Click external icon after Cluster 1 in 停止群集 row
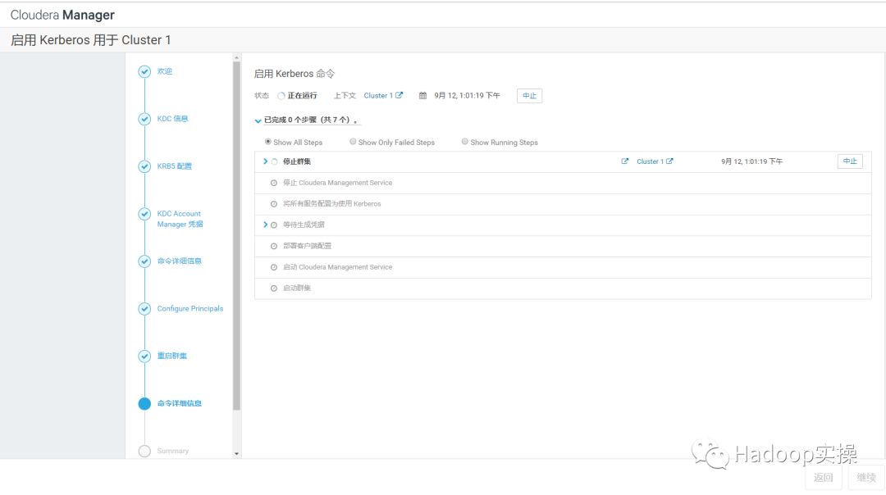 [669, 161]
